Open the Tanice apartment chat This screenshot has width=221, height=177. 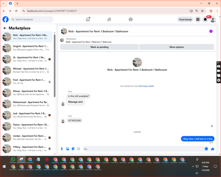(x=27, y=126)
